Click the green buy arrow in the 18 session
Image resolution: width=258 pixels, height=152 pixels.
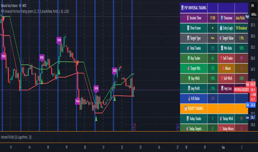[x=42, y=82]
